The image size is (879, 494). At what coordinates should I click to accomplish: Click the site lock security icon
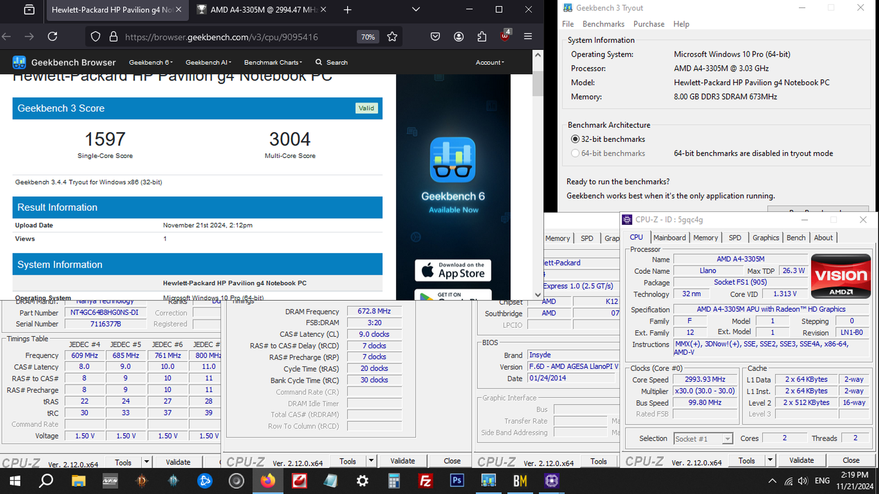pos(114,37)
